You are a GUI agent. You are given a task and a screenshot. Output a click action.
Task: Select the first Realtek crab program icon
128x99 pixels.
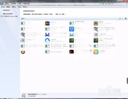click(x=47, y=35)
